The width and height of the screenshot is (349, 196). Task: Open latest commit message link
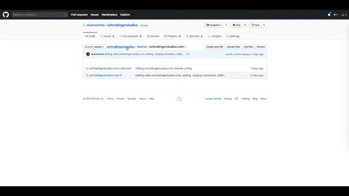point(144,54)
